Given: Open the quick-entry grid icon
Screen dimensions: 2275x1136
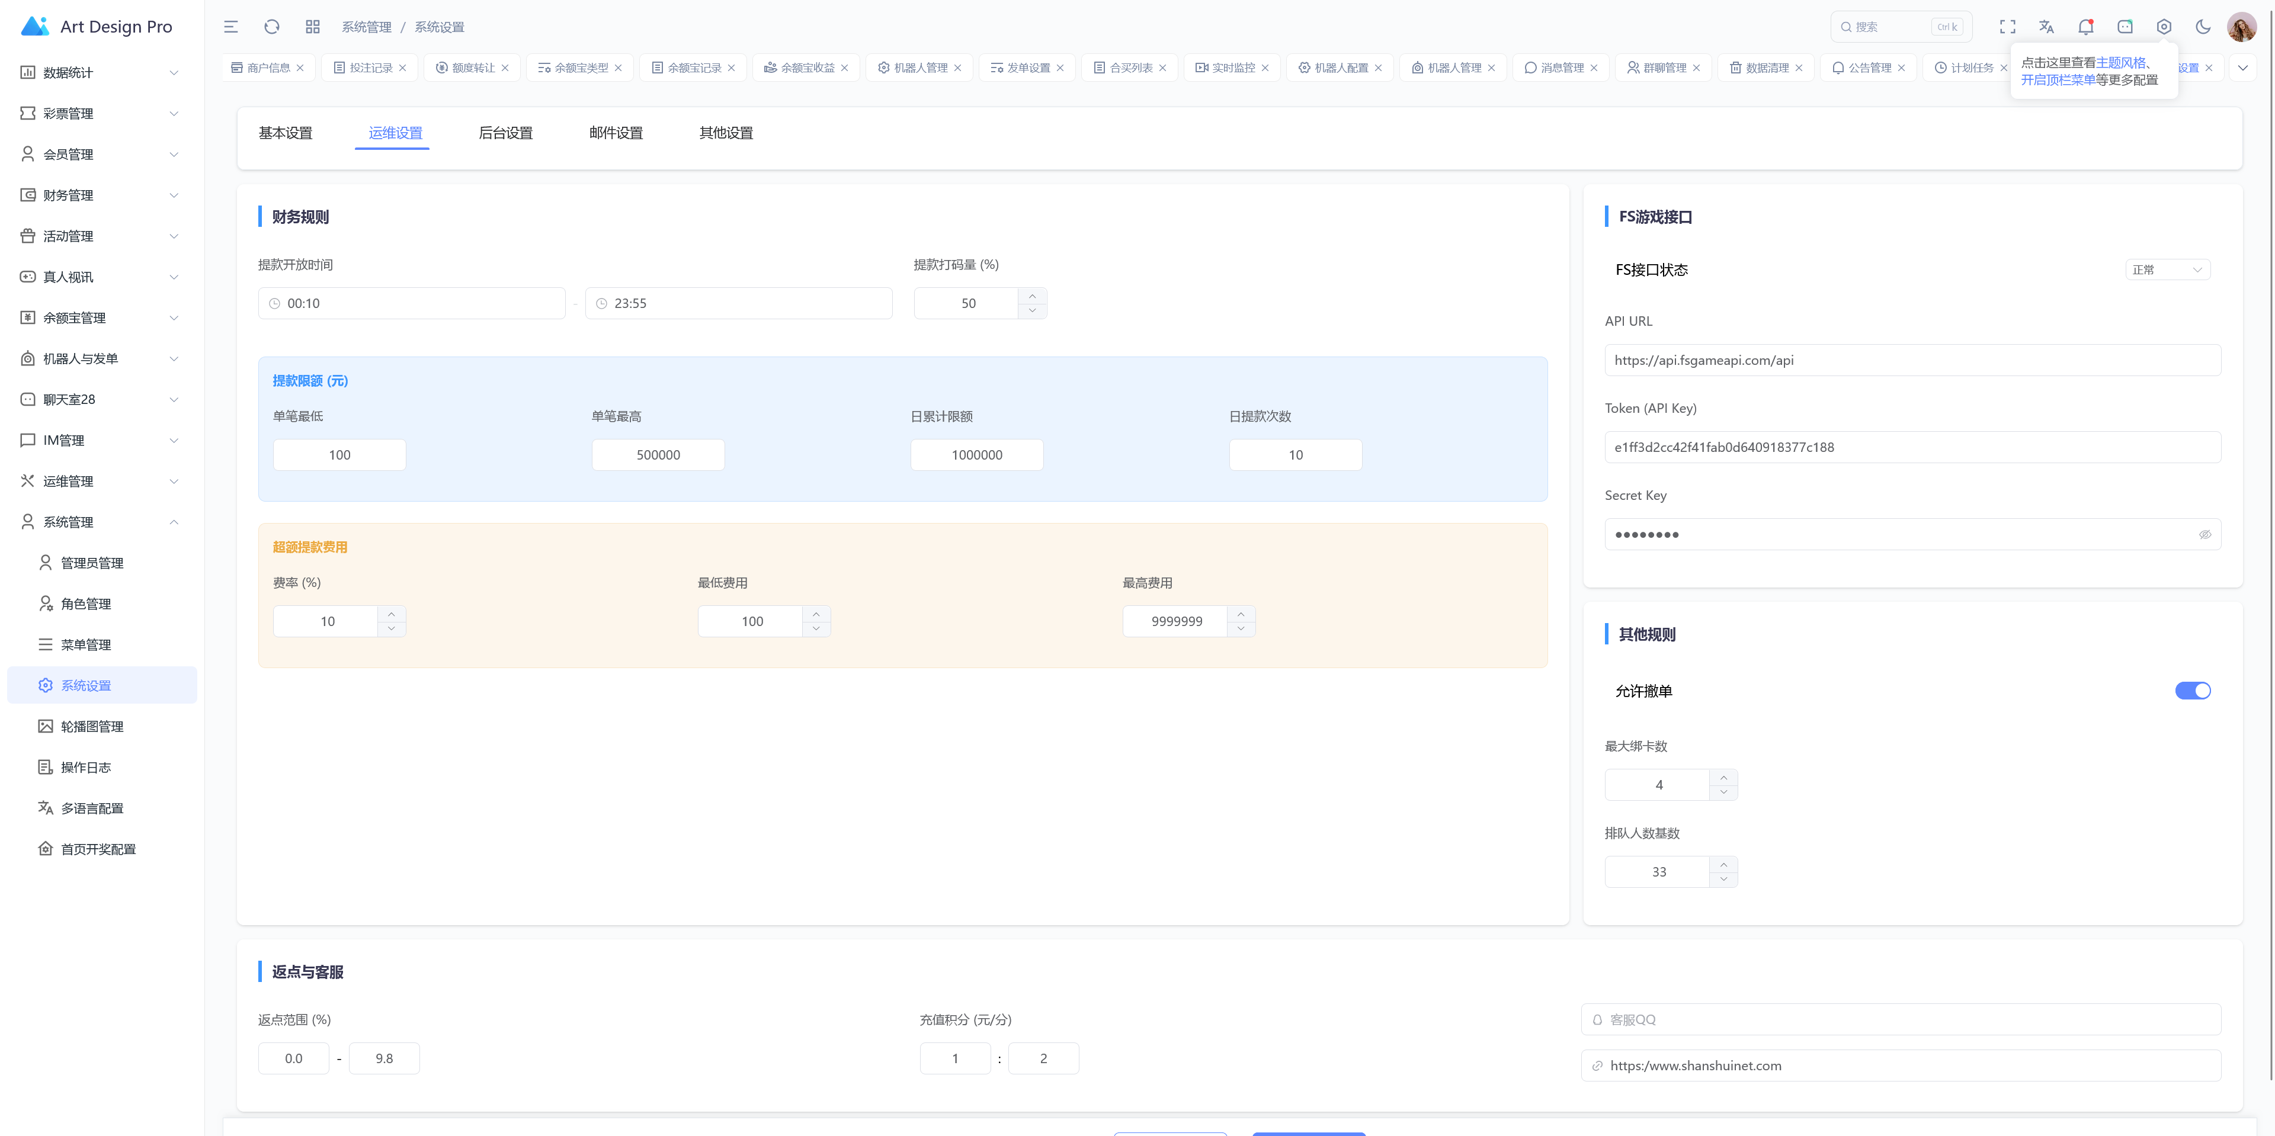Looking at the screenshot, I should point(313,27).
